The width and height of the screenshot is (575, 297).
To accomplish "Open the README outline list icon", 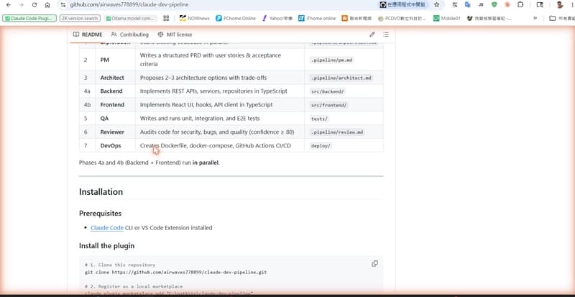I will pyautogui.click(x=386, y=35).
